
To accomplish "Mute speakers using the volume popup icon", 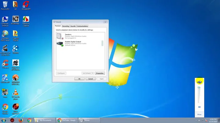I will pos(199,107).
